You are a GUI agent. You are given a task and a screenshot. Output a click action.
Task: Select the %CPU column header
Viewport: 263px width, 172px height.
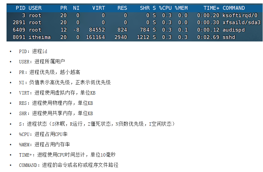click(165, 8)
